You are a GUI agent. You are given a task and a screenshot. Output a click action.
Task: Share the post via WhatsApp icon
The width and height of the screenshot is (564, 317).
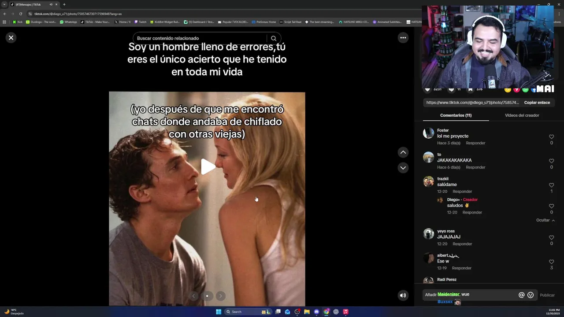coord(525,90)
